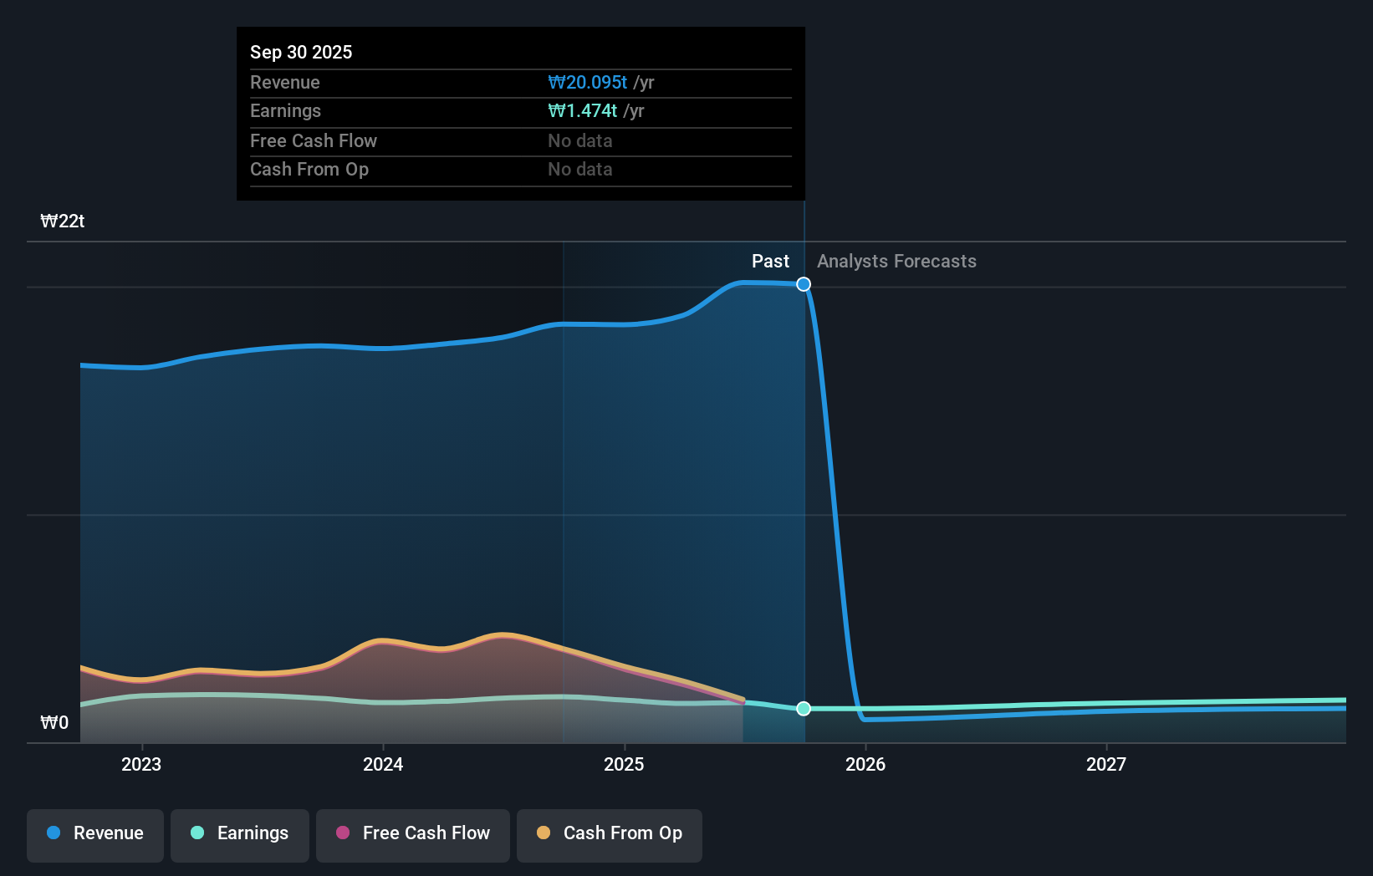This screenshot has width=1373, height=876.
Task: Click the 2027 x-axis label
Action: coord(1106,764)
